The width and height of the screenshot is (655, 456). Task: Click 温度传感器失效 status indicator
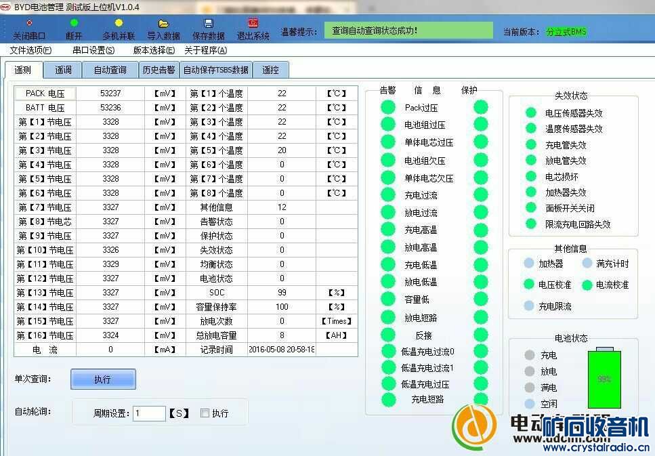coord(531,128)
